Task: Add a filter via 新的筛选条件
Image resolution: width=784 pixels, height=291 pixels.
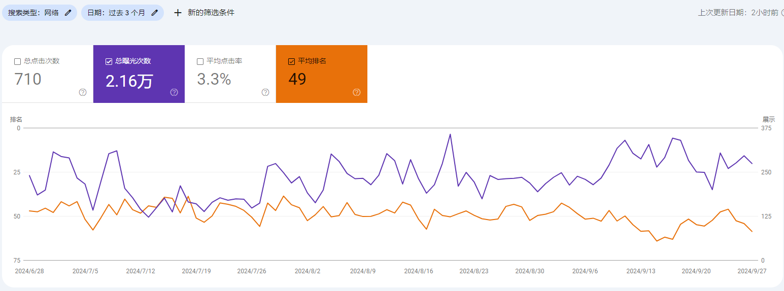Action: click(x=203, y=13)
